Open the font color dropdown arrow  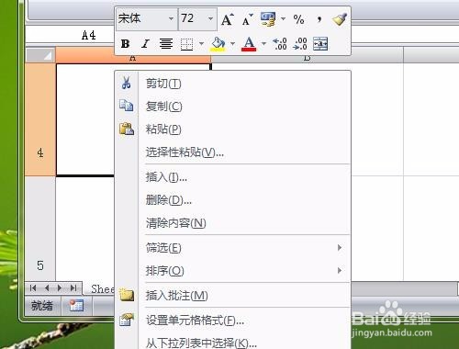(x=263, y=44)
